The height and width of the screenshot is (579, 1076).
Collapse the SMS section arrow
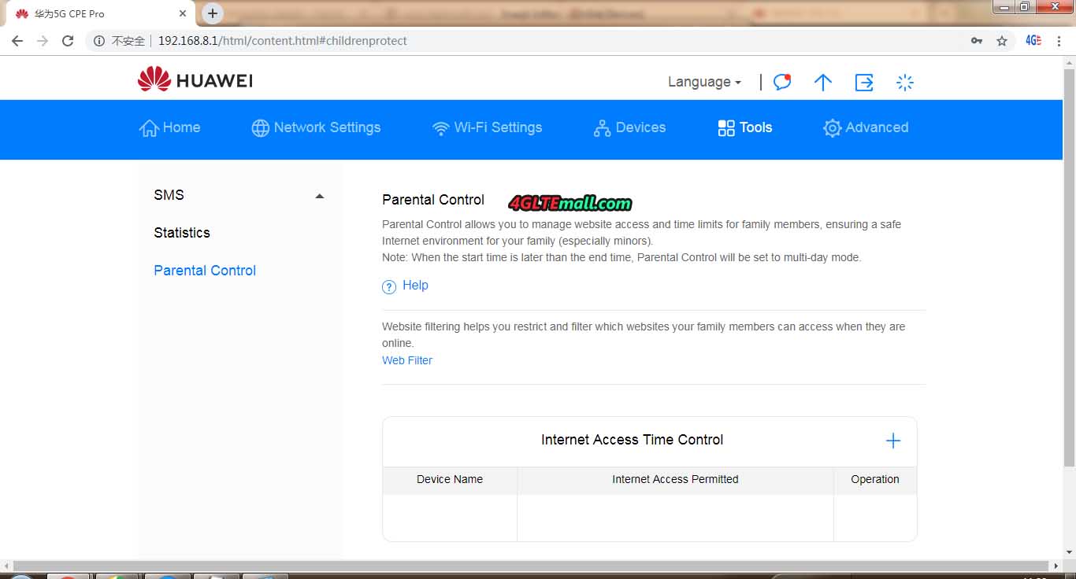pos(319,196)
